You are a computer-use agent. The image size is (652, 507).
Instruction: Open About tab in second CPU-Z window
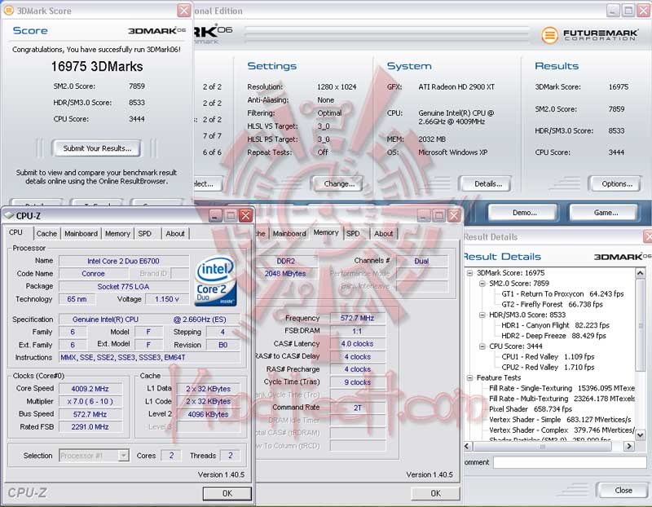[x=383, y=234]
